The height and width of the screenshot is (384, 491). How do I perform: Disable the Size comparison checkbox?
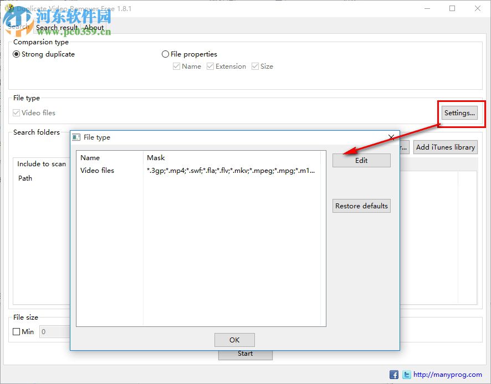(255, 66)
